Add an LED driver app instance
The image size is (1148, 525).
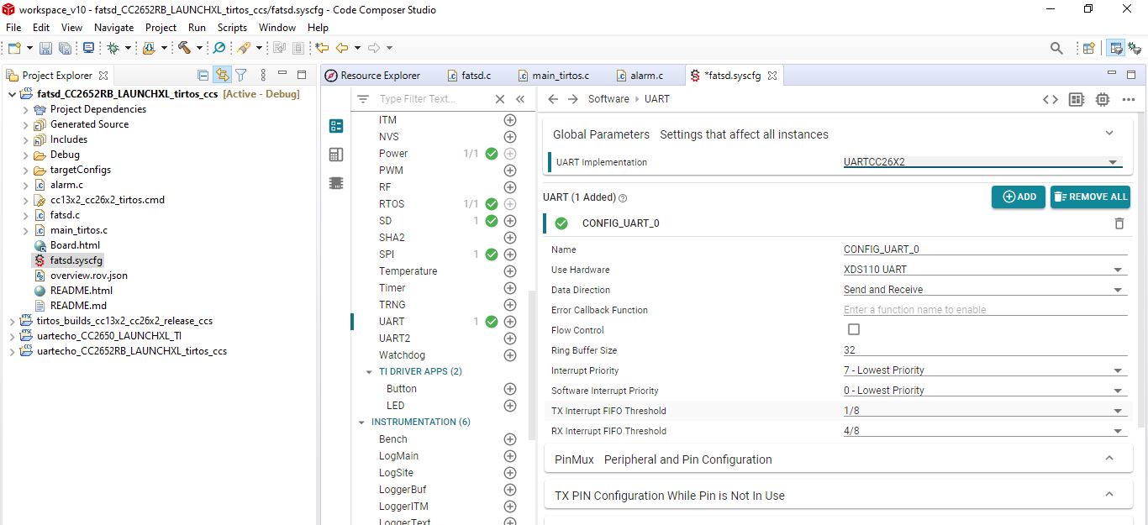(509, 406)
